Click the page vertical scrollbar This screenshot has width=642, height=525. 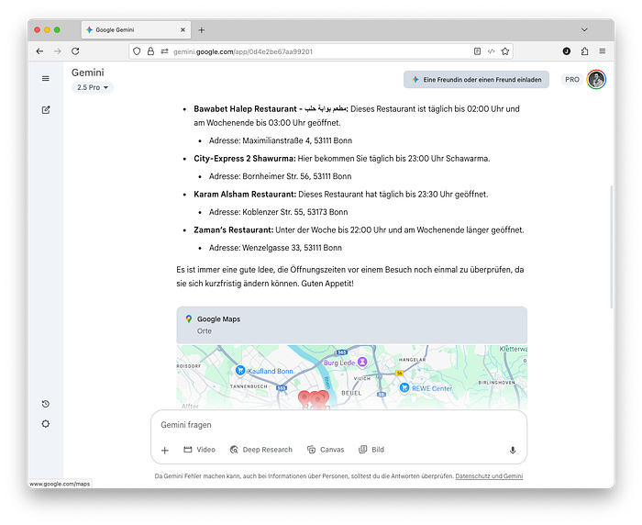(612, 247)
